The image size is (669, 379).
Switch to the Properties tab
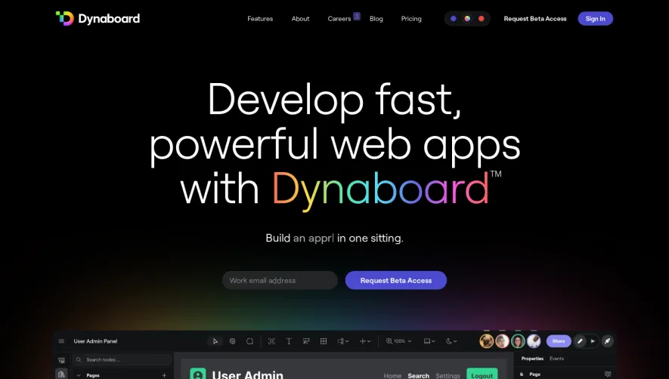coord(532,359)
